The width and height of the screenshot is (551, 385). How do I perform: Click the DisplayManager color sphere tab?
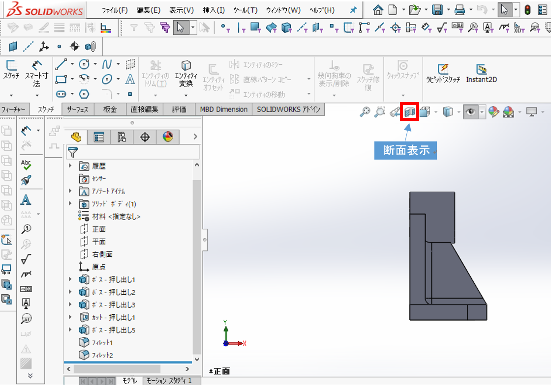168,137
